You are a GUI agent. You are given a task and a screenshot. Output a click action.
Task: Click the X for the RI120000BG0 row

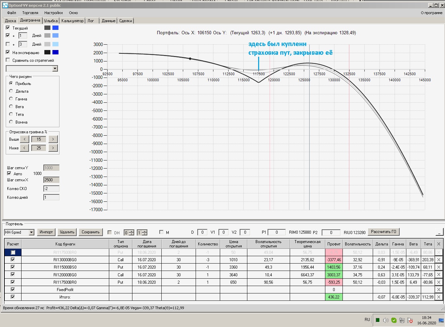[x=439, y=275]
